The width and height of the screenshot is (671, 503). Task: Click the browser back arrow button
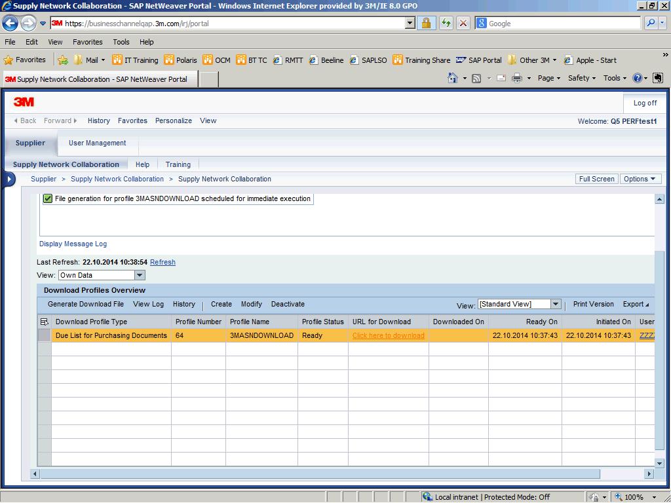[x=10, y=23]
